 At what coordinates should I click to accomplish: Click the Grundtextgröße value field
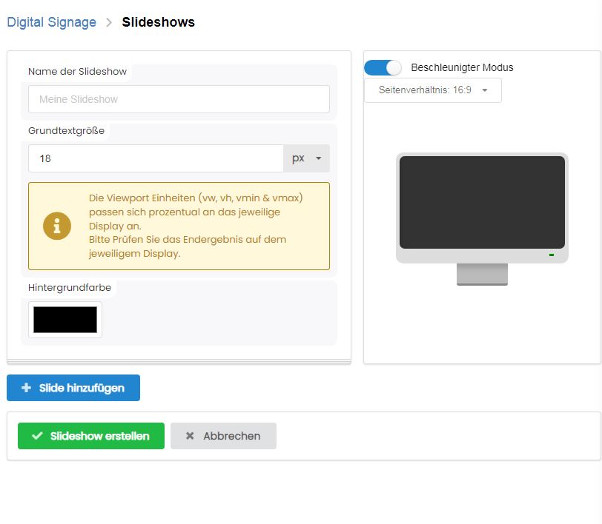[x=156, y=158]
